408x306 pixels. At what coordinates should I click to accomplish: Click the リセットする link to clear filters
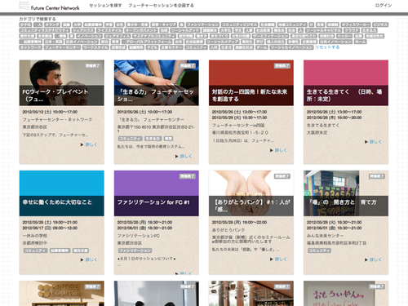click(x=327, y=47)
